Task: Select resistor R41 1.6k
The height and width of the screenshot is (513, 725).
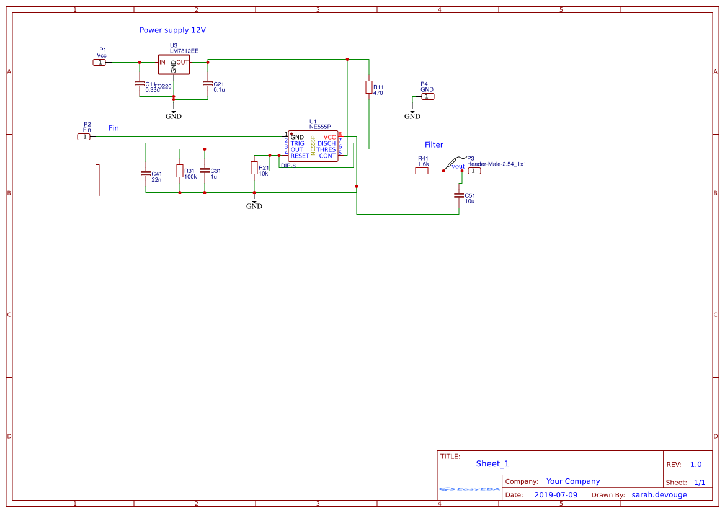Action: [x=421, y=171]
